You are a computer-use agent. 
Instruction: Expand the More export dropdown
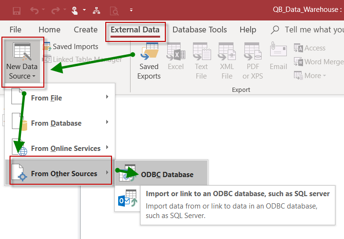point(310,76)
